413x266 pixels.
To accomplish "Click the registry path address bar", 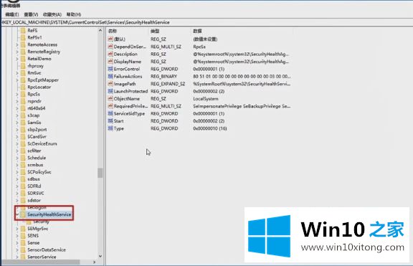I will click(206, 22).
